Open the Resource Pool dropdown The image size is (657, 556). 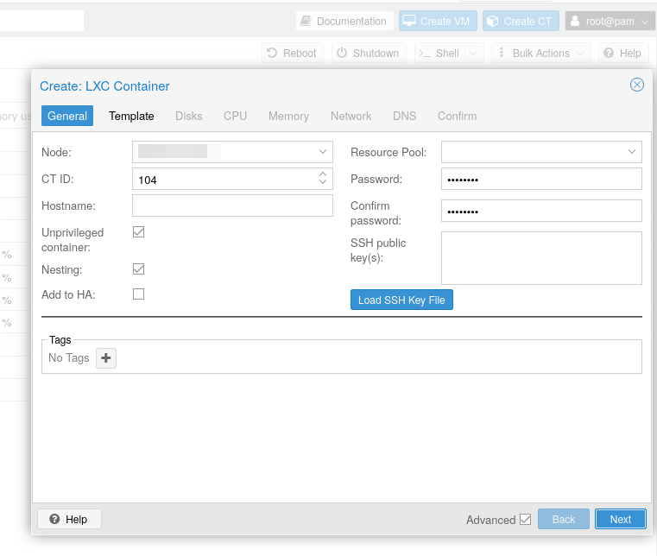[632, 152]
